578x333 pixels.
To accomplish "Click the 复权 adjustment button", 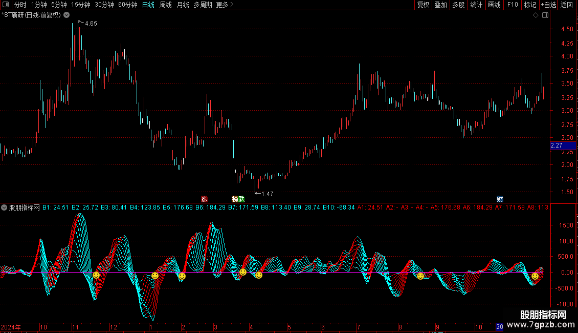I will pyautogui.click(x=423, y=5).
